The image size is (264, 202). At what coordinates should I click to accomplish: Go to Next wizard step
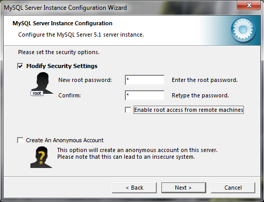[184, 188]
